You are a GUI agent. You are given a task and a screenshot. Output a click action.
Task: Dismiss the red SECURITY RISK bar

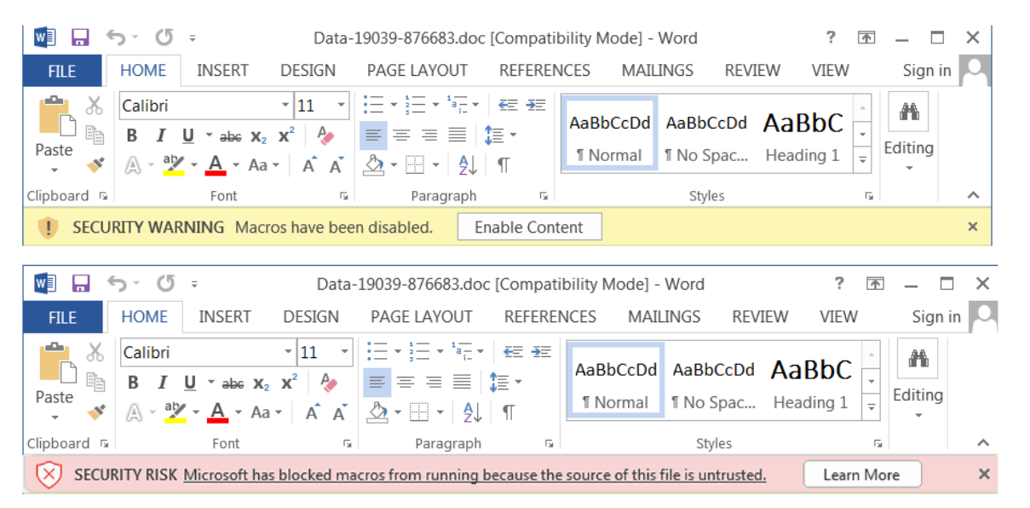point(984,474)
